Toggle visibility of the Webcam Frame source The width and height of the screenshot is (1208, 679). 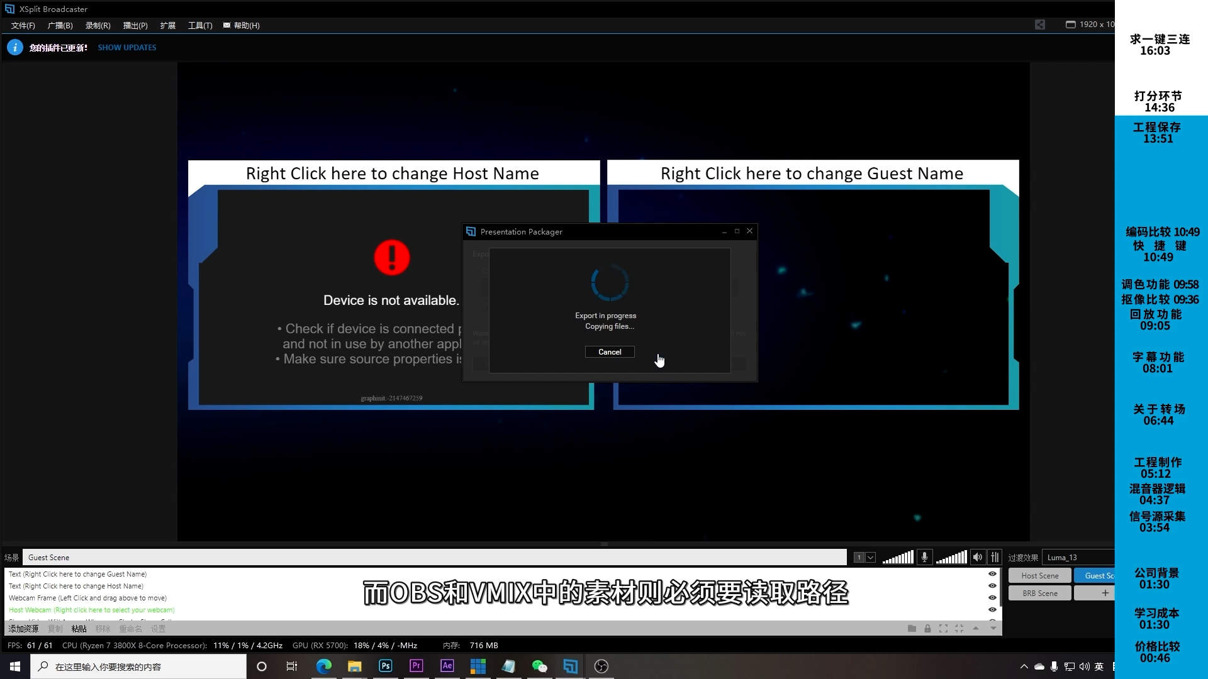(993, 597)
